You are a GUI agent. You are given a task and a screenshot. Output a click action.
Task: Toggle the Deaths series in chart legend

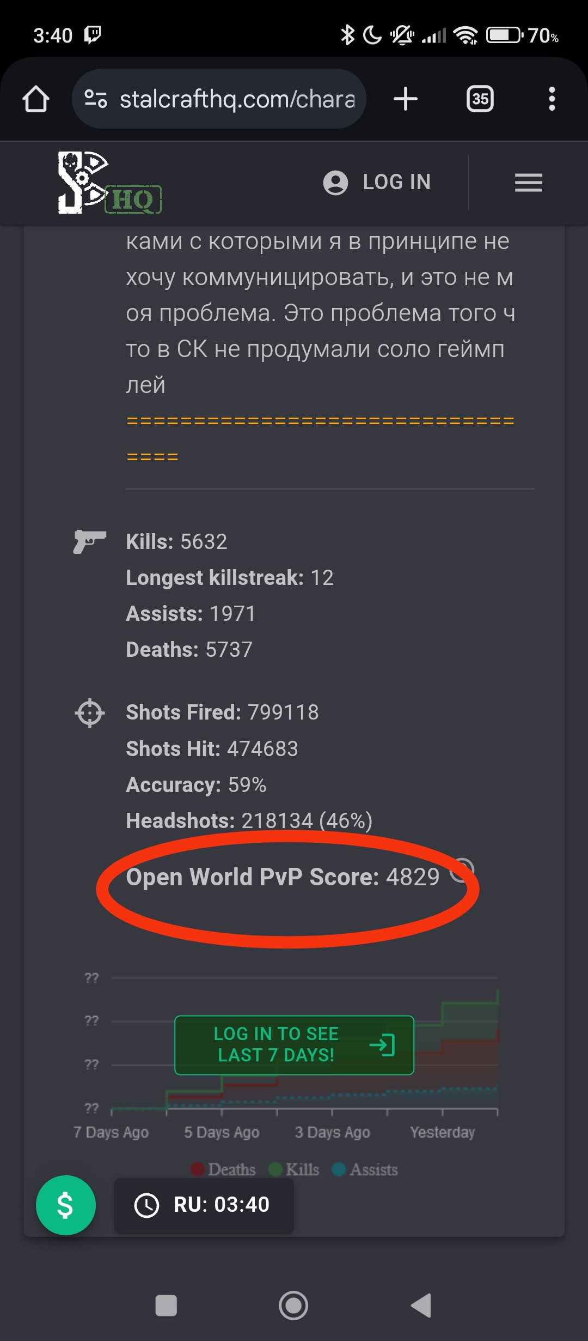[223, 1169]
